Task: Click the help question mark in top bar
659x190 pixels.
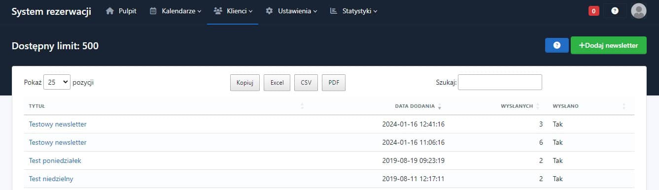Action: coord(615,11)
